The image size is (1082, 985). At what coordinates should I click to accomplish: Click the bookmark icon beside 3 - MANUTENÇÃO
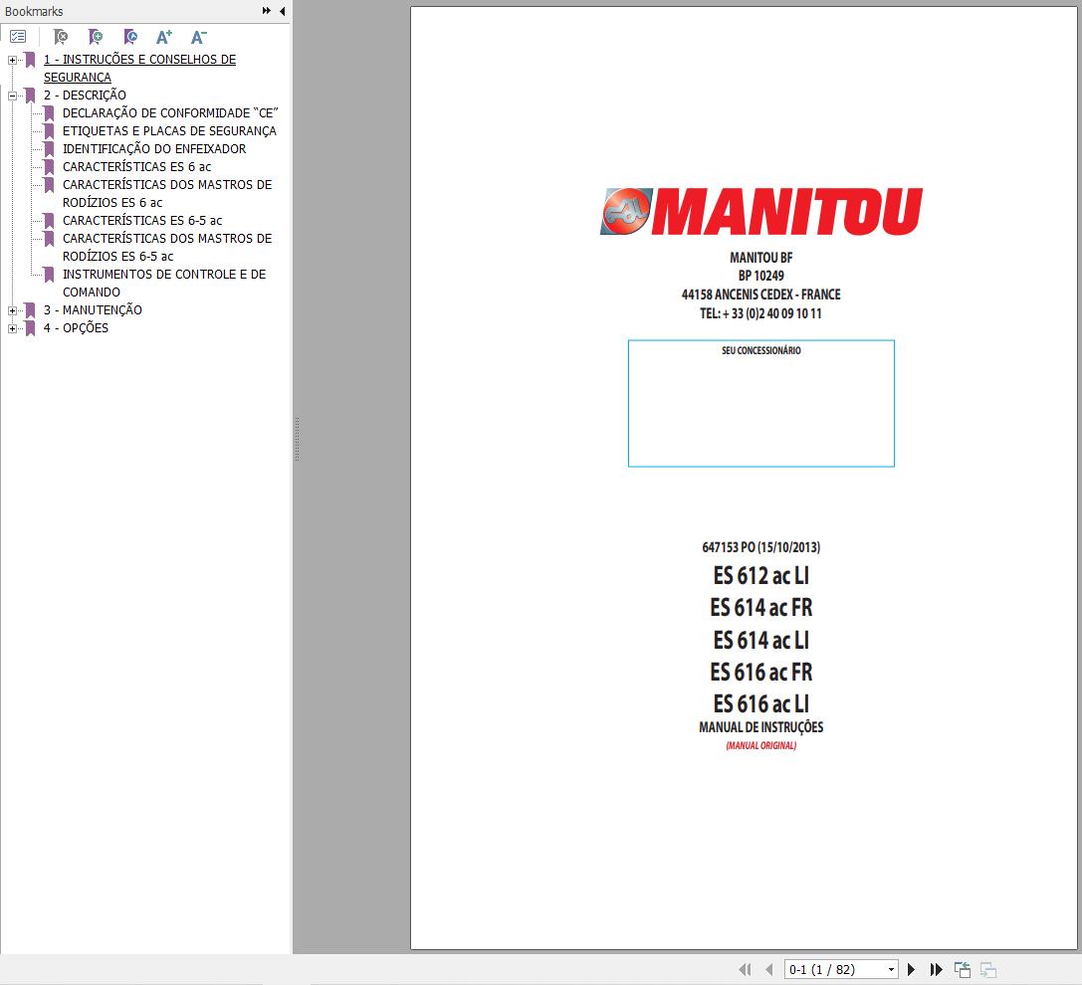pyautogui.click(x=30, y=310)
